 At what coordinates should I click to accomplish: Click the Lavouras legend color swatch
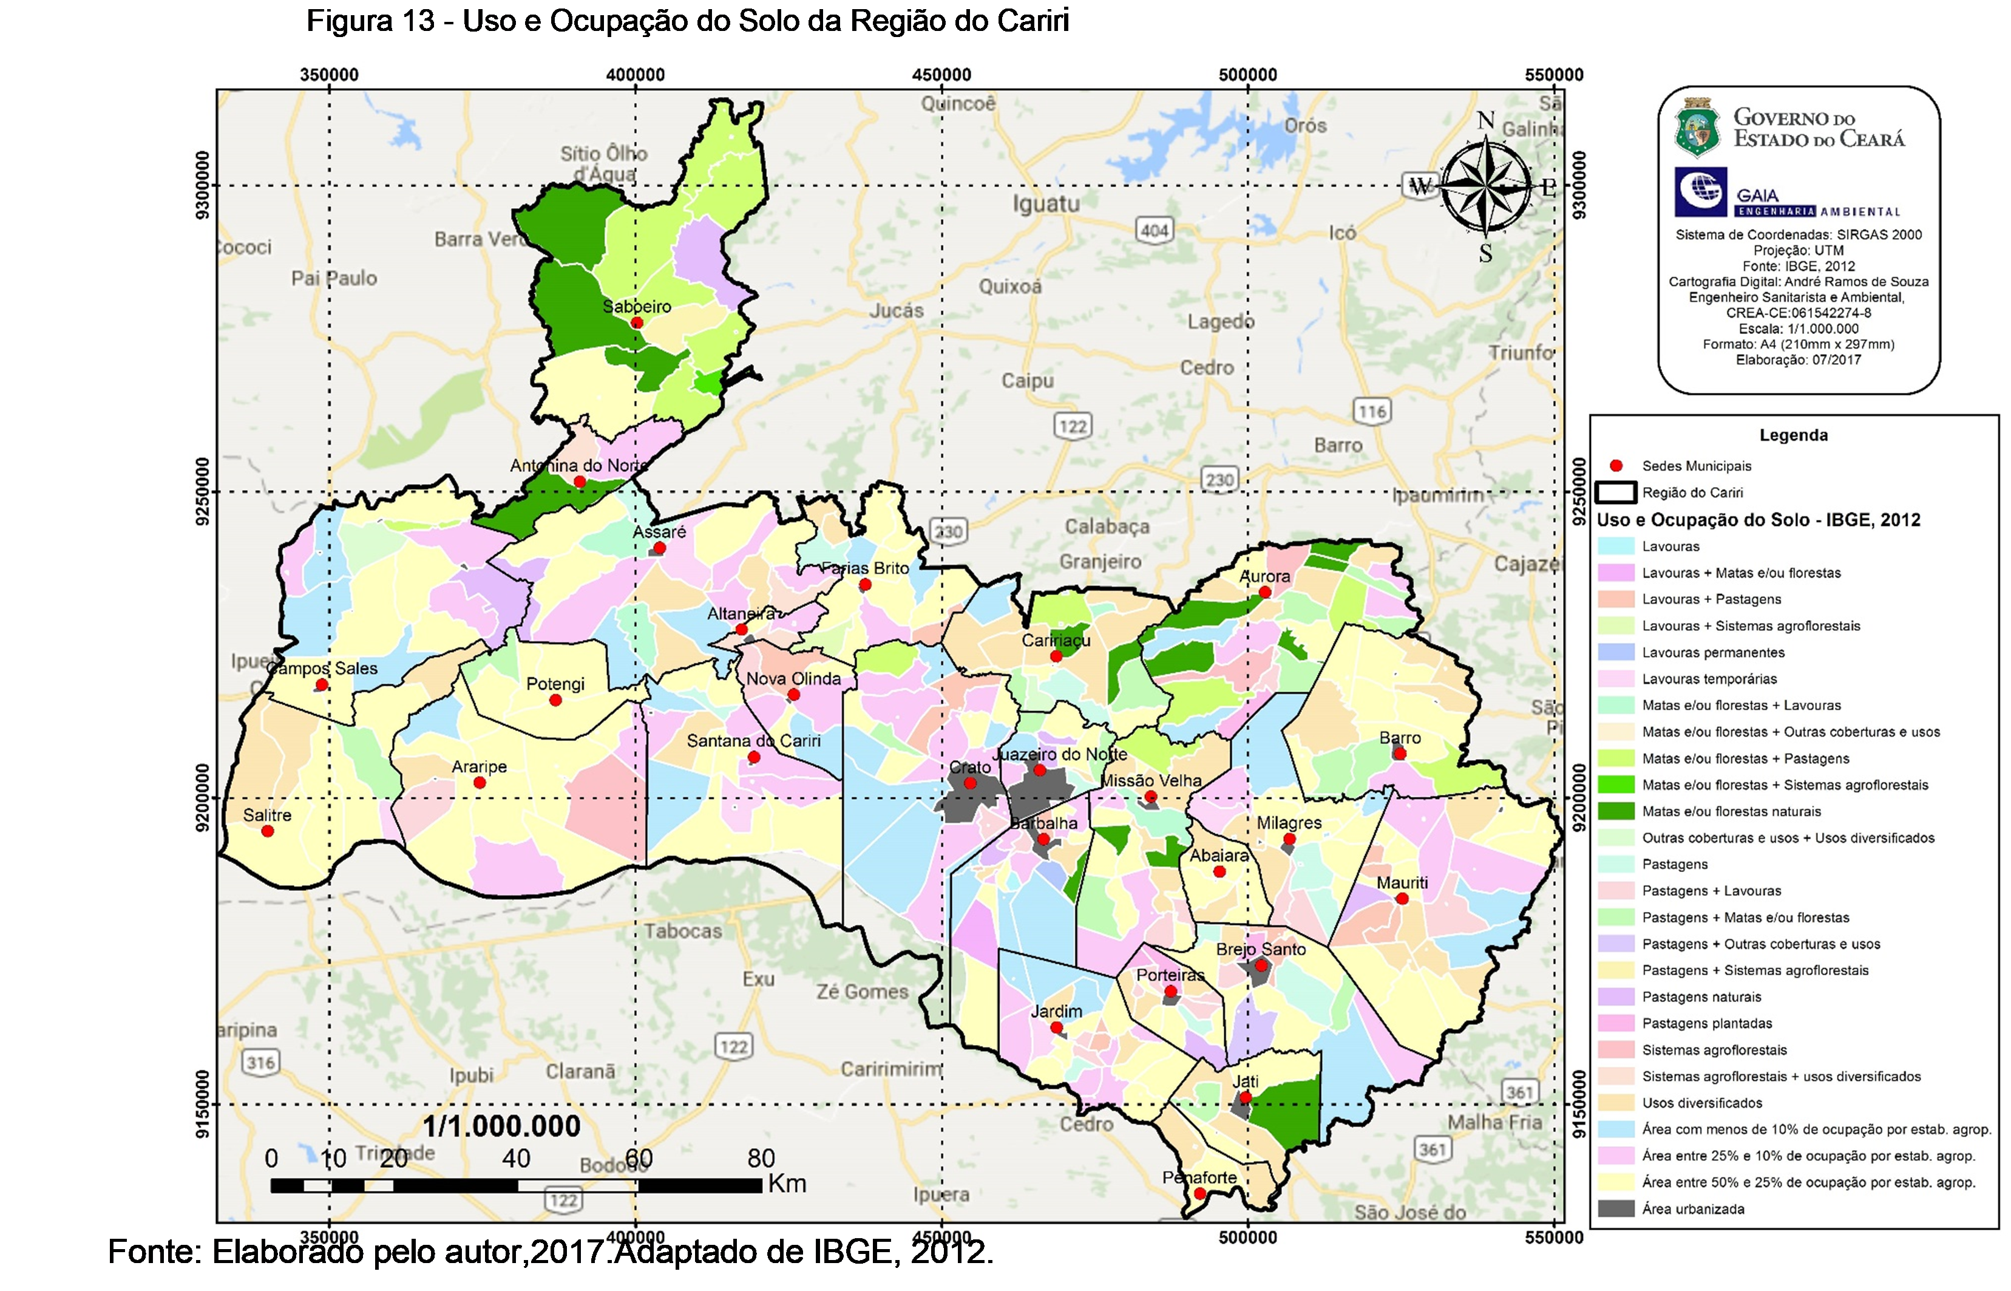pyautogui.click(x=1616, y=546)
